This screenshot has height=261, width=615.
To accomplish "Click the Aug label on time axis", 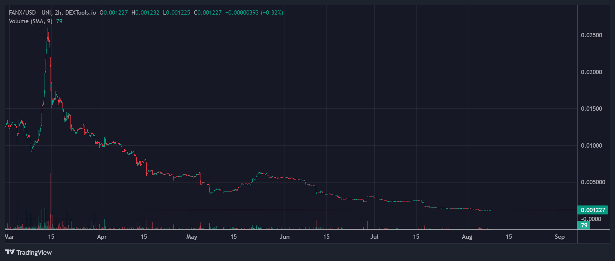I will [x=467, y=237].
